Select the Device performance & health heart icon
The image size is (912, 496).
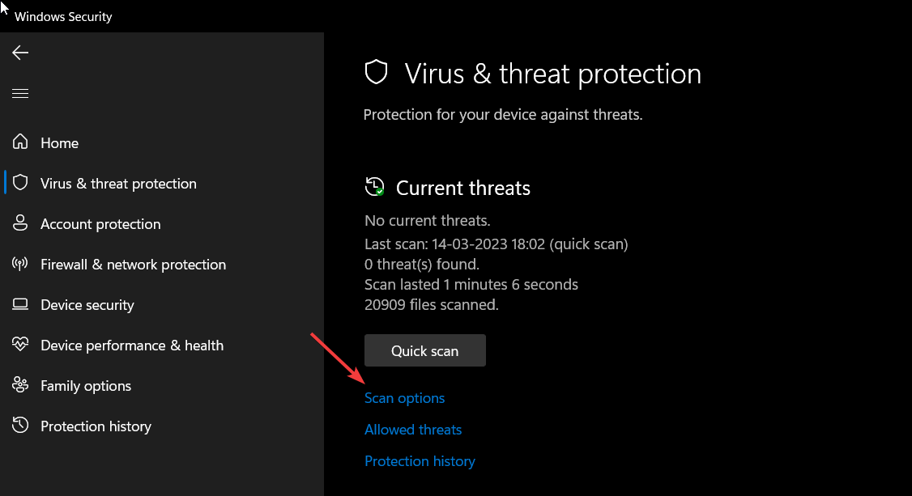(19, 345)
